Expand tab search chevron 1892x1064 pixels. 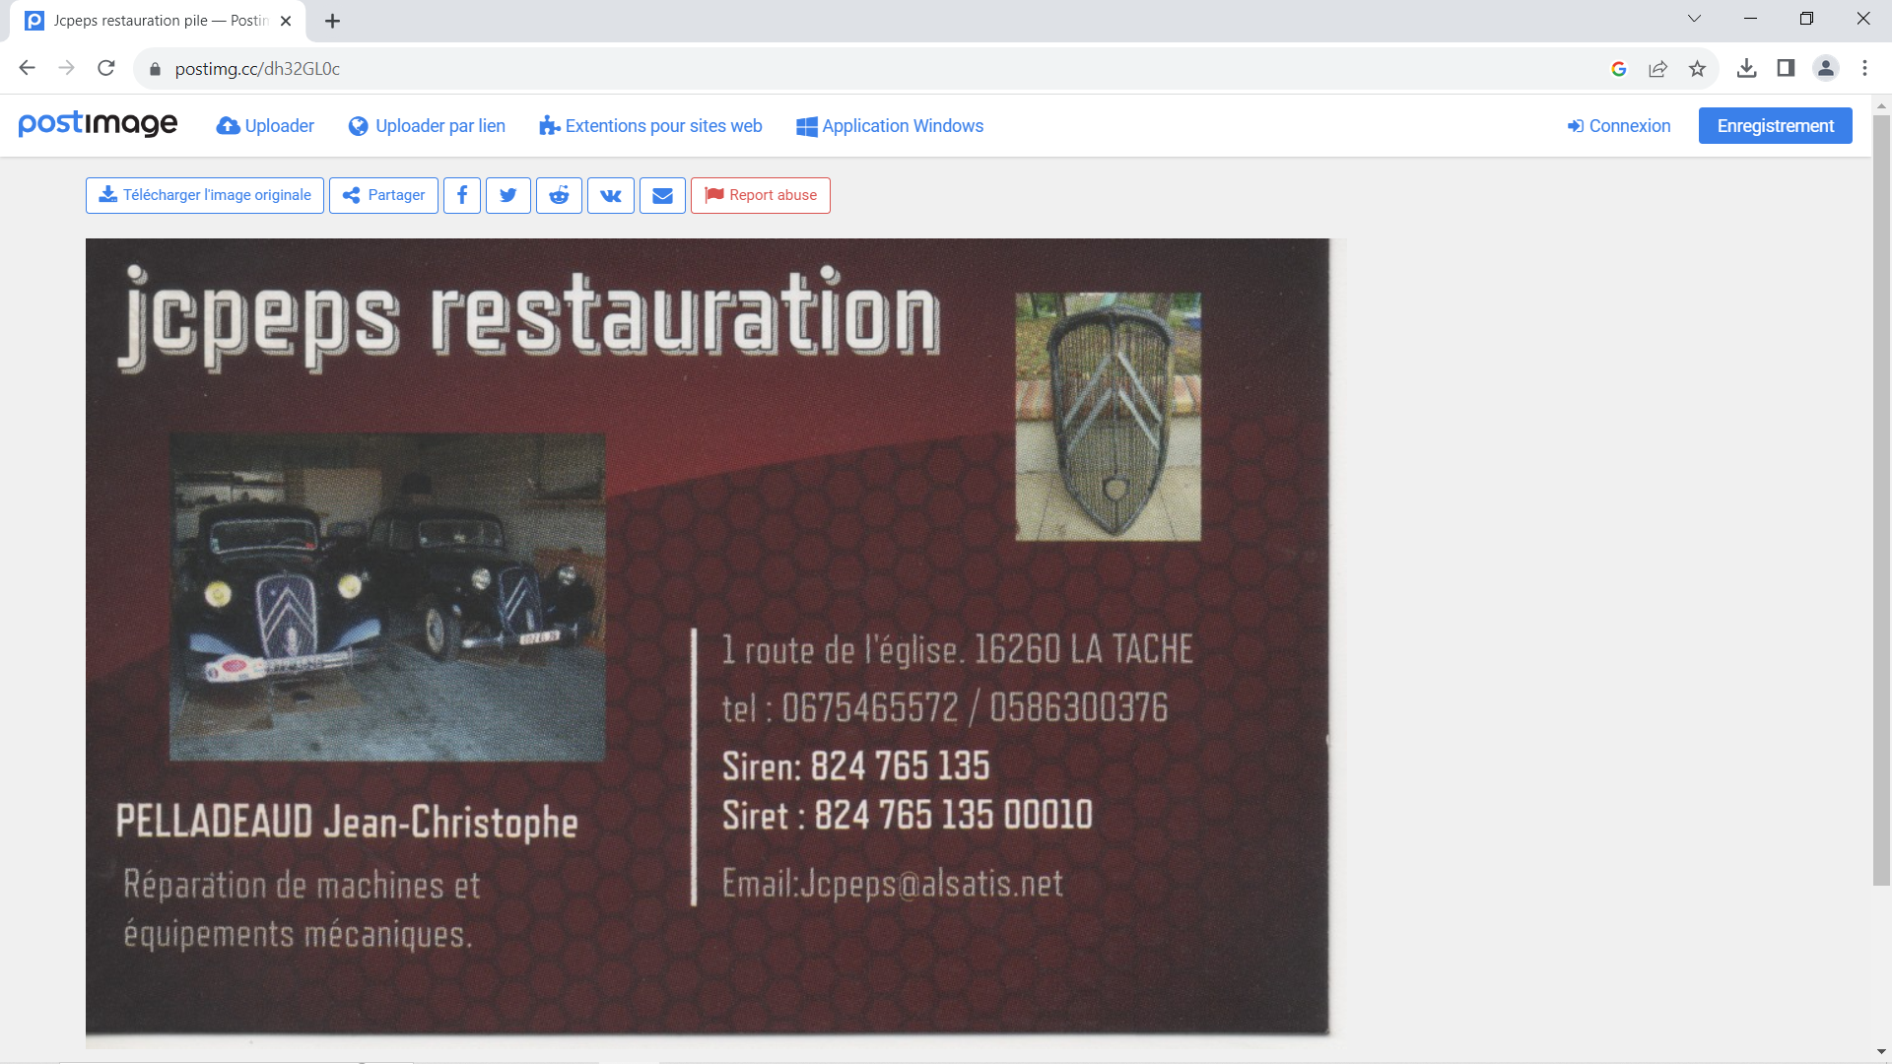point(1694,19)
